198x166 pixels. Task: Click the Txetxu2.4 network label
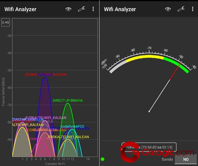click(45, 122)
